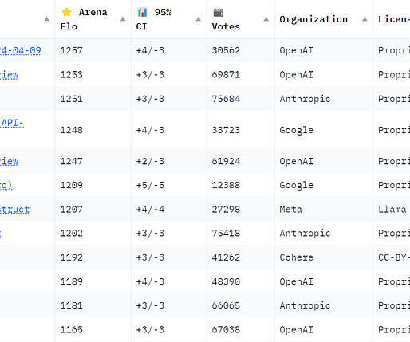This screenshot has height=342, width=410.
Task: Open the model link in the 1247 Elo row
Action: (x=10, y=161)
